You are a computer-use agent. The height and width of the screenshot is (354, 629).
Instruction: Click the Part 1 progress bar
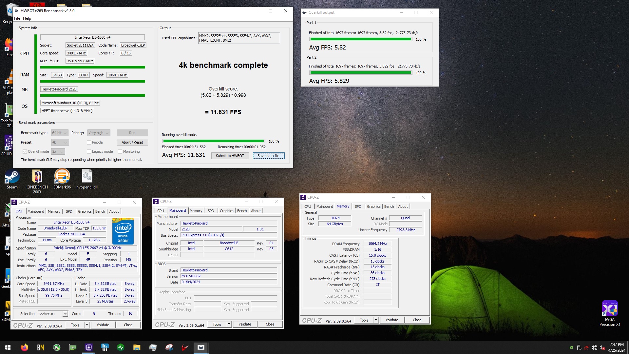[x=361, y=39]
